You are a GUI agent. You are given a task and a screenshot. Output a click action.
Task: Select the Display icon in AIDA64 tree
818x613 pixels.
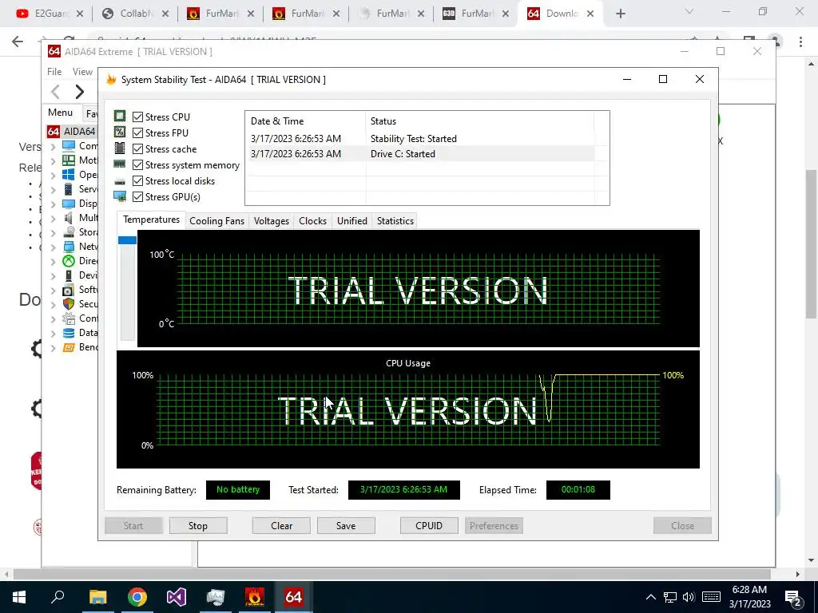(x=69, y=204)
